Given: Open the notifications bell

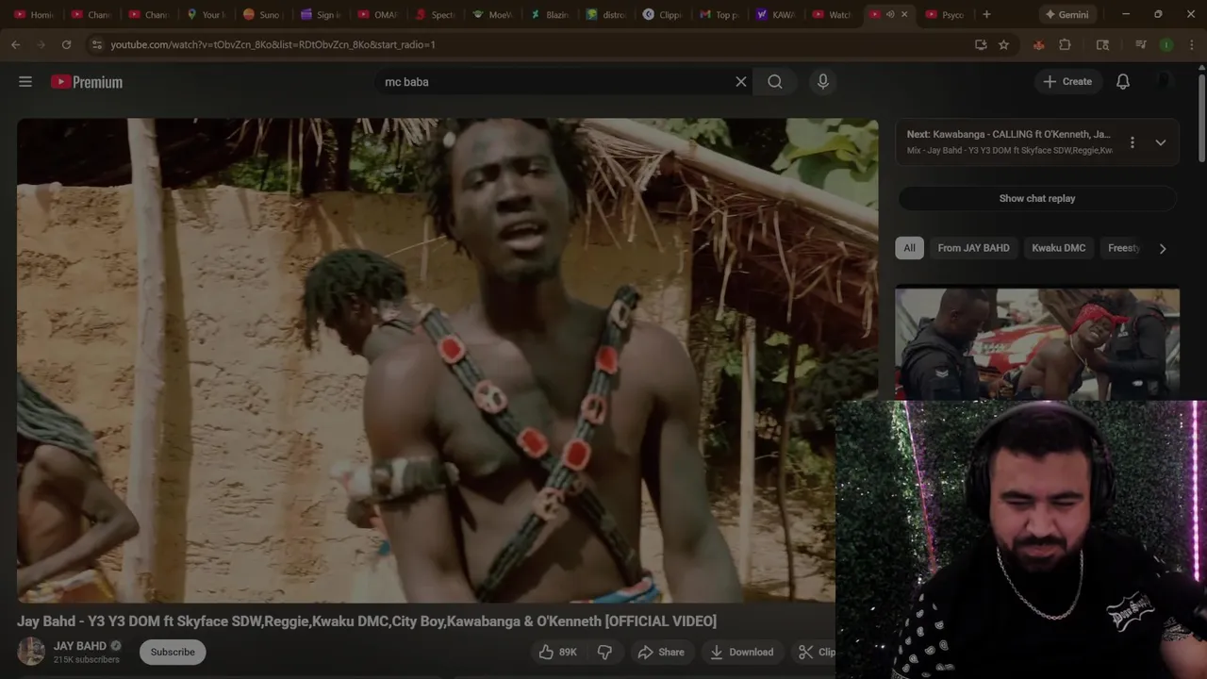Looking at the screenshot, I should 1123,82.
